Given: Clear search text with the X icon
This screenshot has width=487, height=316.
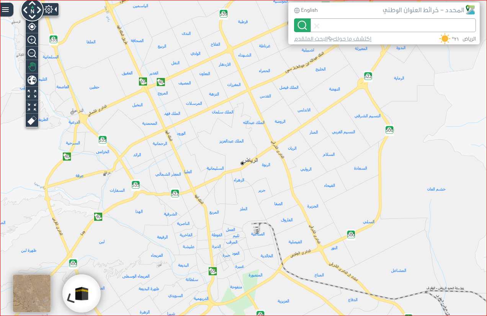Looking at the screenshot, I should tap(317, 26).
